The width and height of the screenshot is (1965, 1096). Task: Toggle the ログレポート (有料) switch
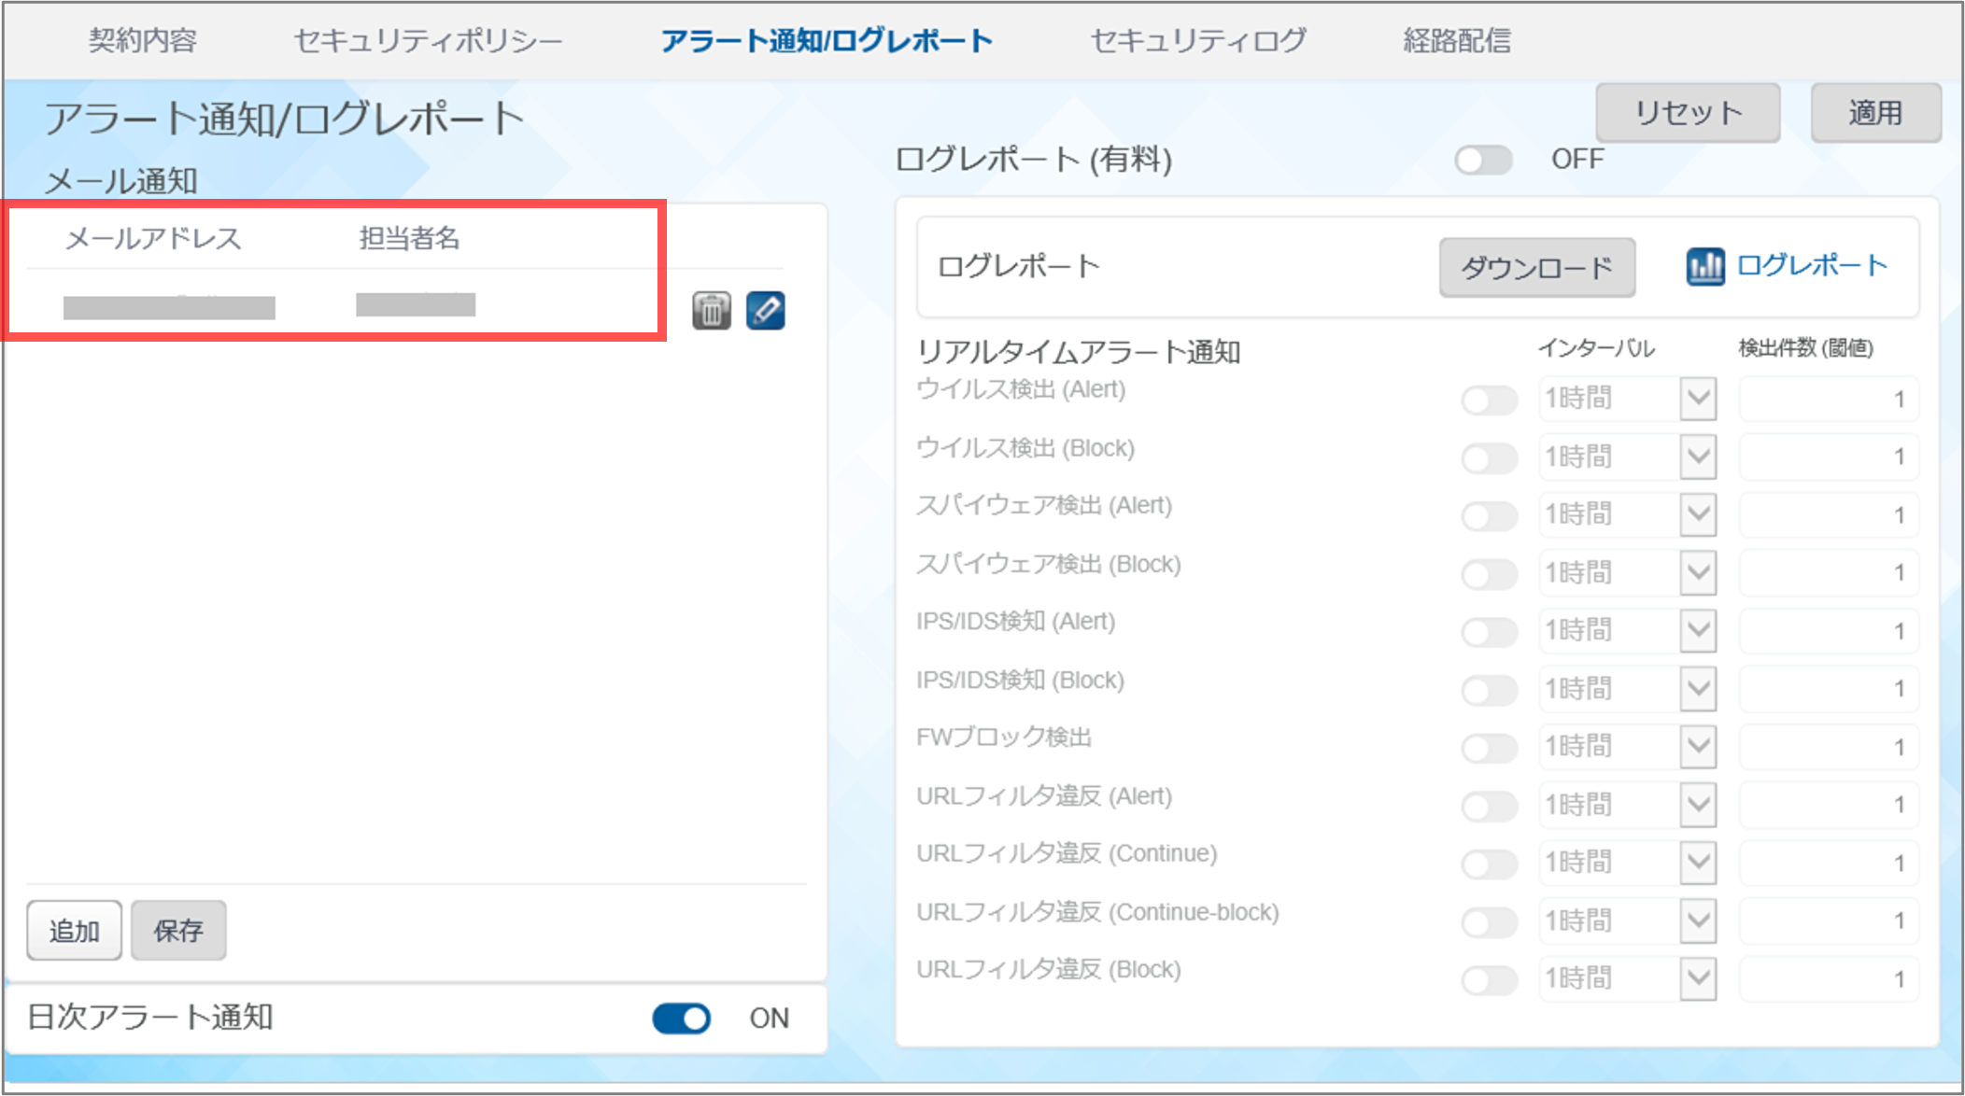coord(1483,161)
